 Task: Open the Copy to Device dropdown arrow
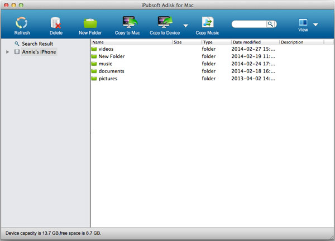tap(186, 26)
